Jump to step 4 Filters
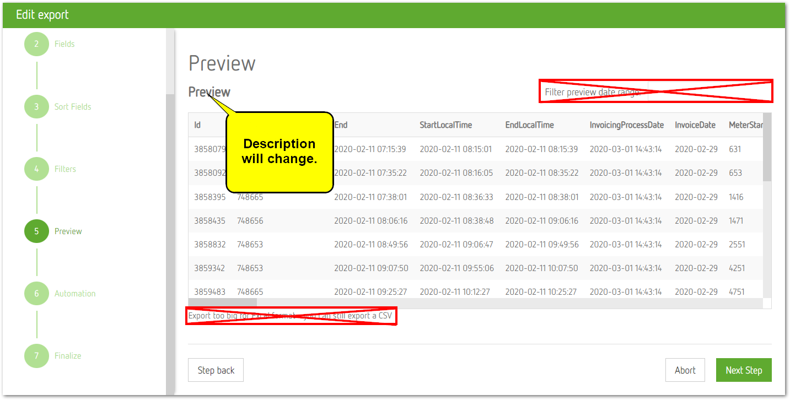The height and width of the screenshot is (400, 790). pos(50,169)
